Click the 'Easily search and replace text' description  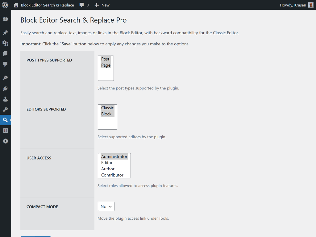(x=130, y=33)
